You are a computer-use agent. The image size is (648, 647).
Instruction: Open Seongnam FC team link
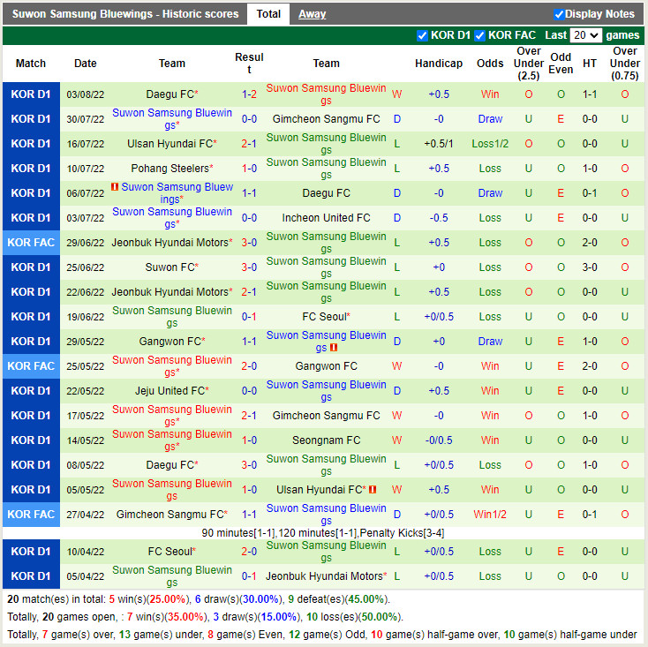pyautogui.click(x=326, y=440)
